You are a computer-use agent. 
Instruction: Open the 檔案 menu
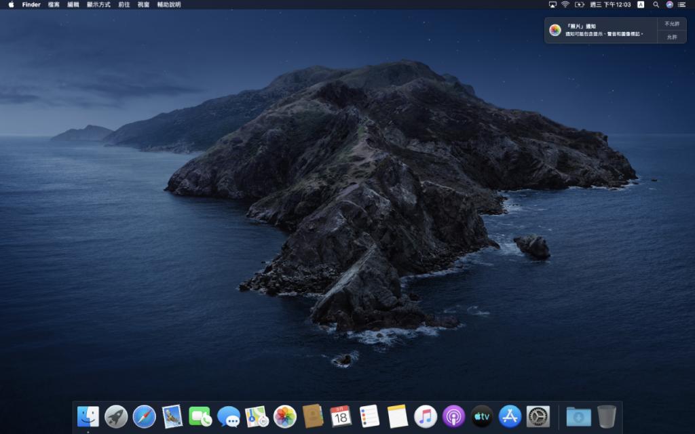coord(54,5)
